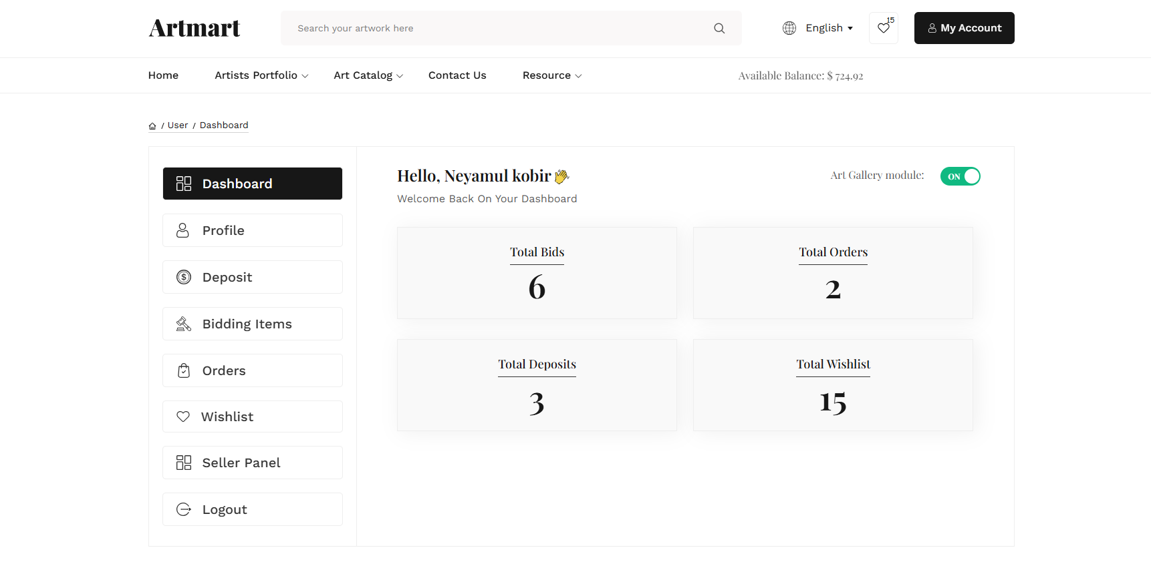
Task: Open the English language dropdown
Action: [x=829, y=28]
